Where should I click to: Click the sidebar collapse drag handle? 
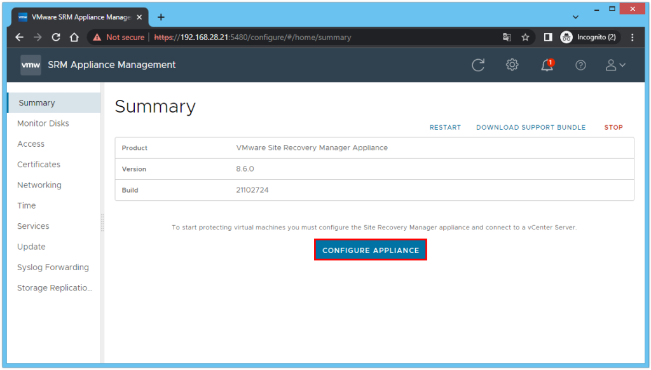coord(102,223)
